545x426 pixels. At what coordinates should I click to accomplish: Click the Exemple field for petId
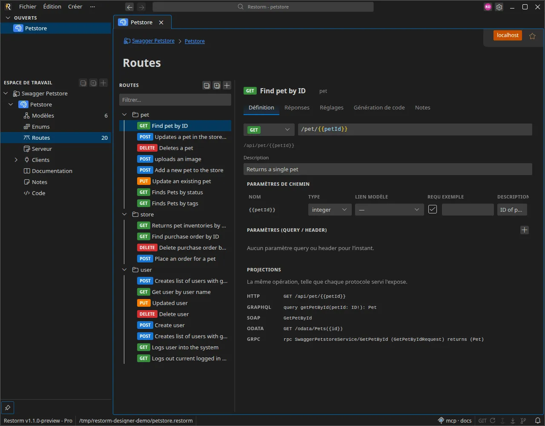[468, 210]
